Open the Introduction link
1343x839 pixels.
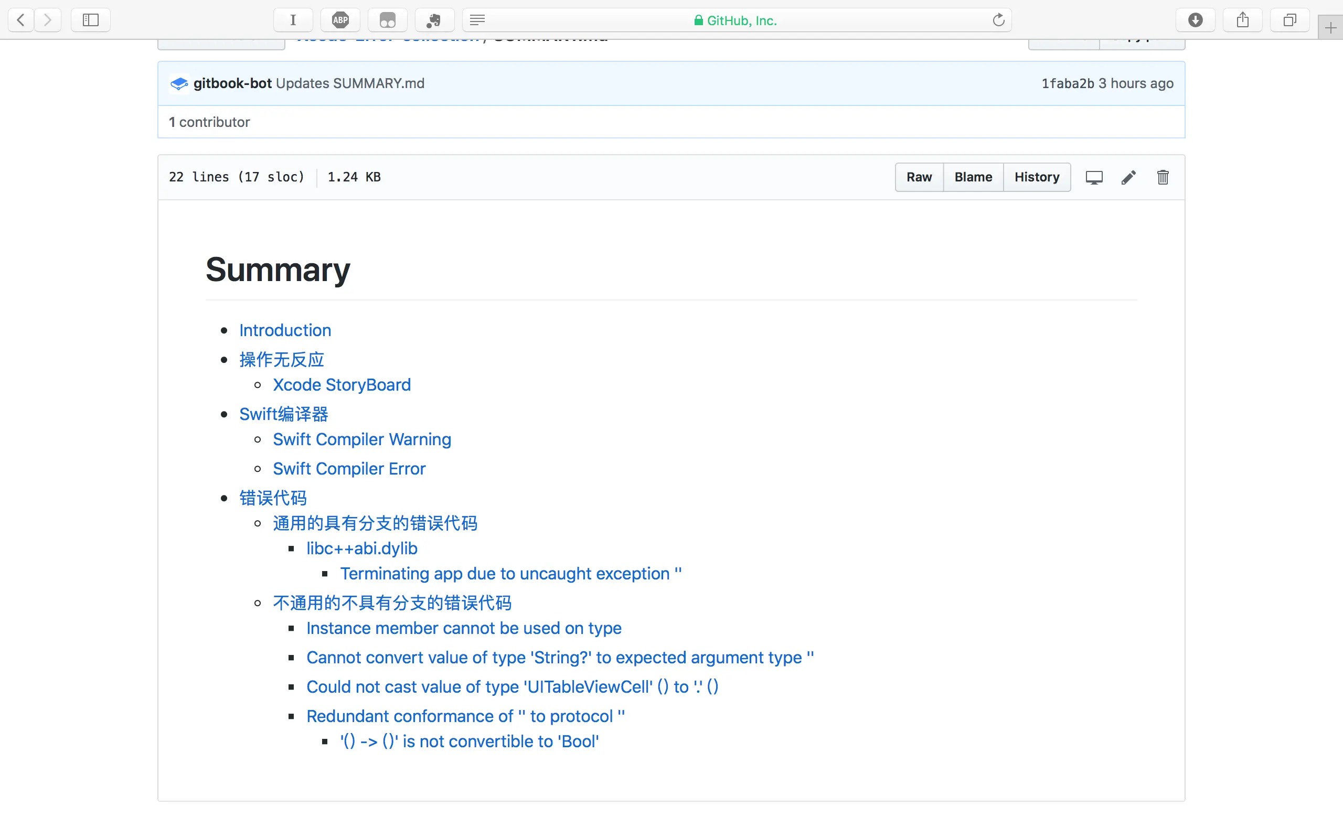285,330
